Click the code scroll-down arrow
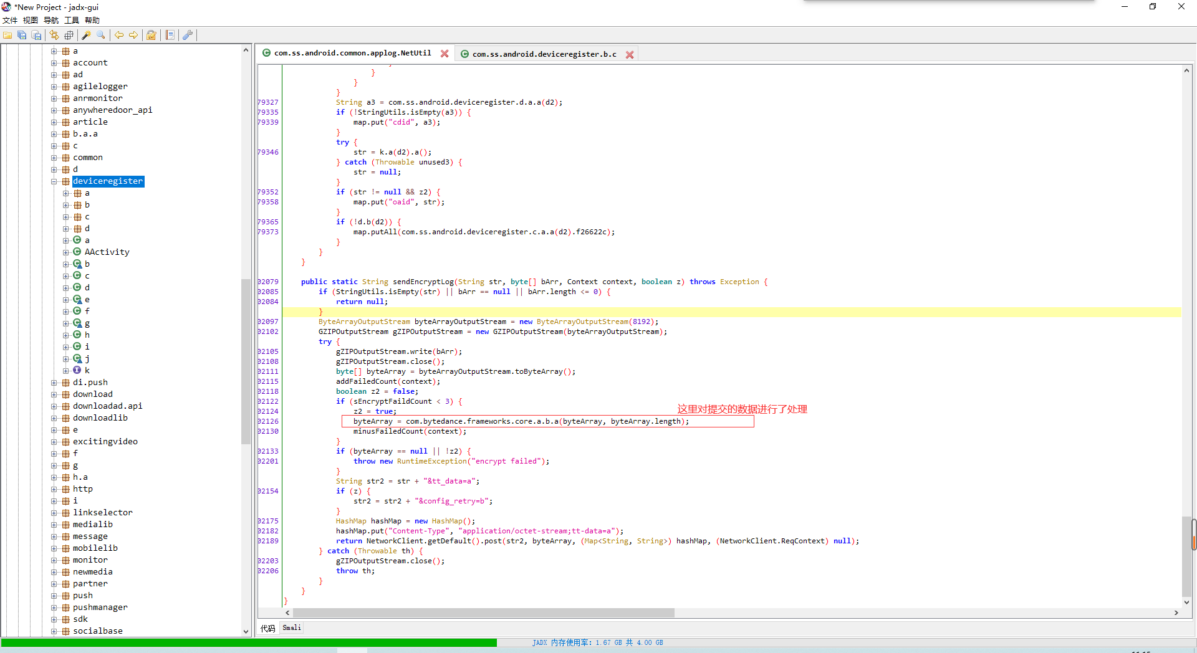The image size is (1197, 653). tap(1186, 603)
